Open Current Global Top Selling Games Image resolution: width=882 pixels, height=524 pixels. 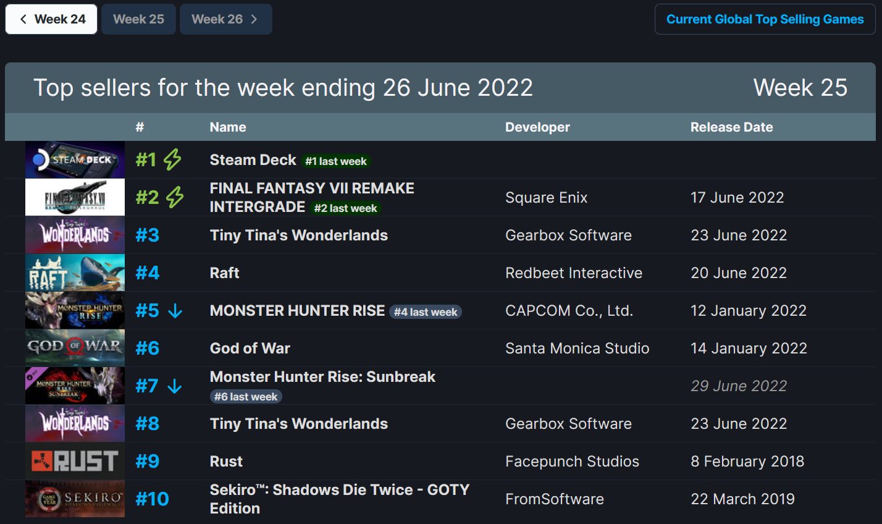click(765, 19)
